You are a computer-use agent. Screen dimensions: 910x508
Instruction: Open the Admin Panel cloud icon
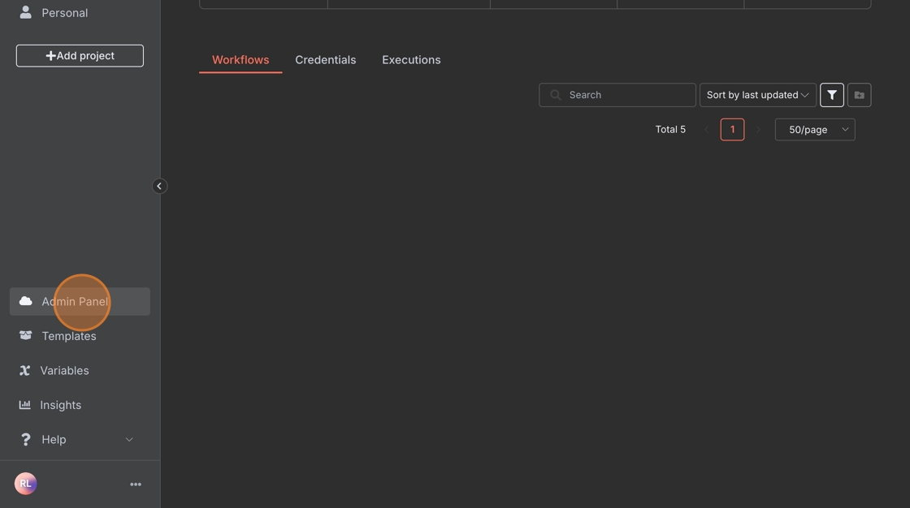pos(26,301)
